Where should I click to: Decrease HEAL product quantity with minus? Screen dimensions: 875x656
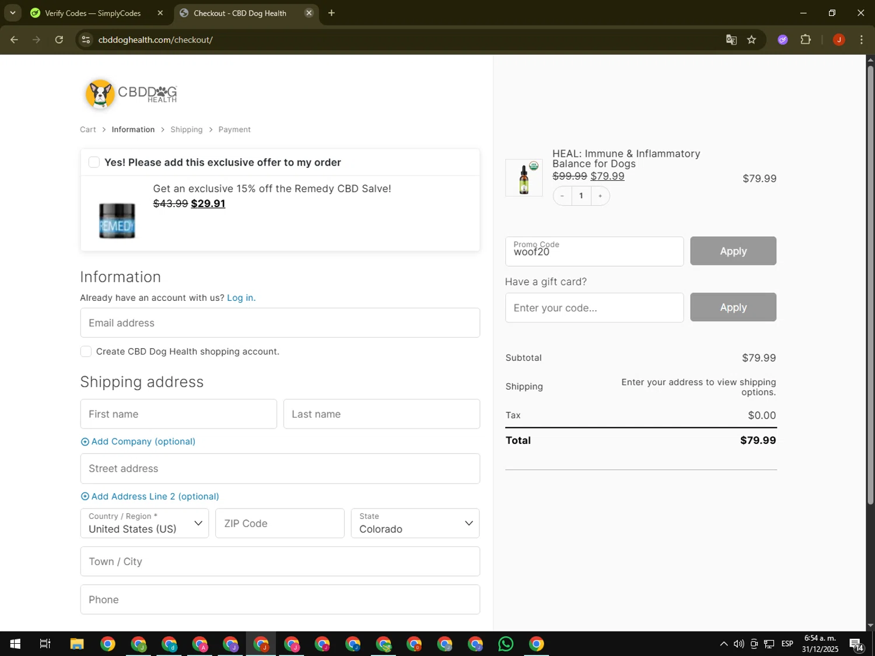click(x=562, y=196)
